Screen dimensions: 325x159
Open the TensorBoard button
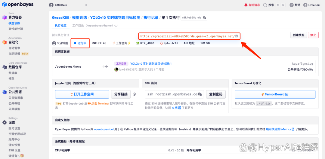click(275, 94)
